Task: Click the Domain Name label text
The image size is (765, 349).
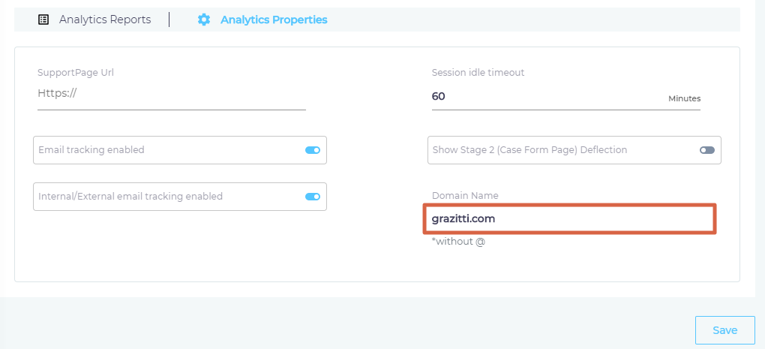Action: pyautogui.click(x=465, y=196)
